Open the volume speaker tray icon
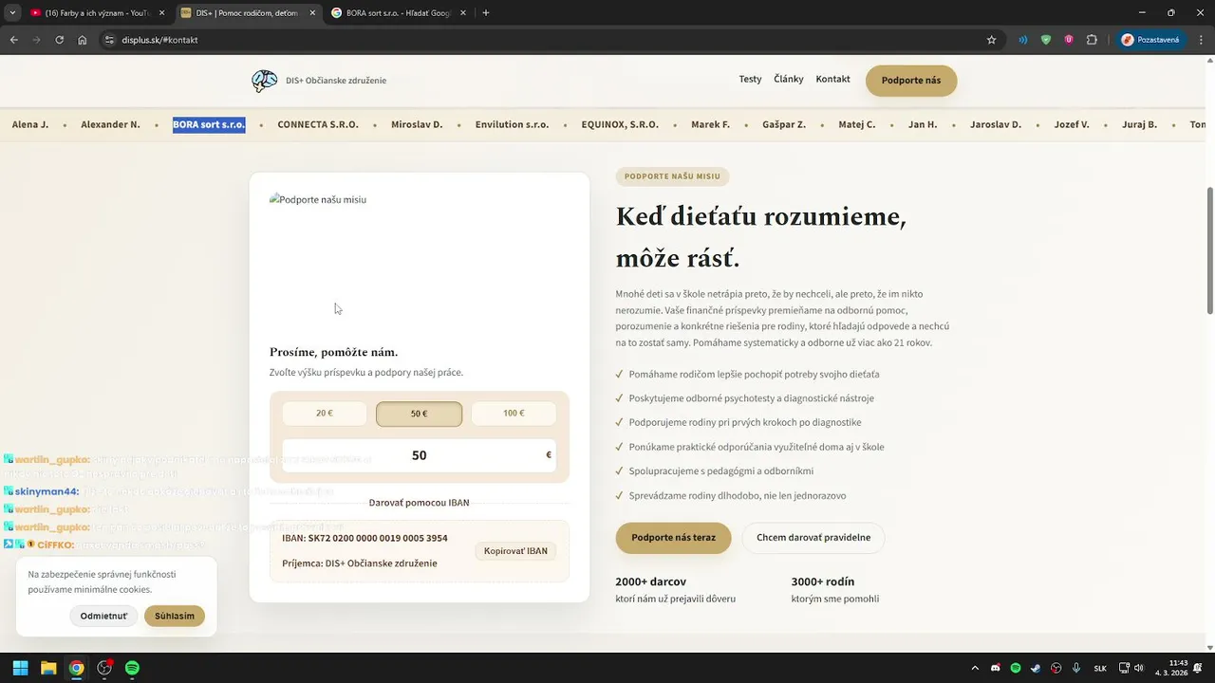Screen dimensions: 1215x683 1138,668
